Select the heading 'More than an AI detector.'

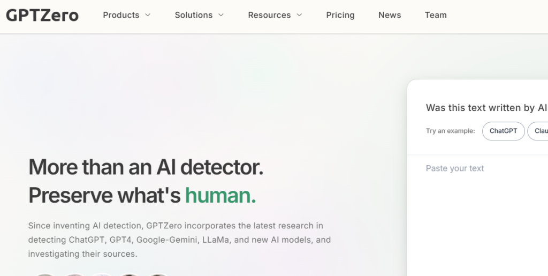[x=146, y=167]
